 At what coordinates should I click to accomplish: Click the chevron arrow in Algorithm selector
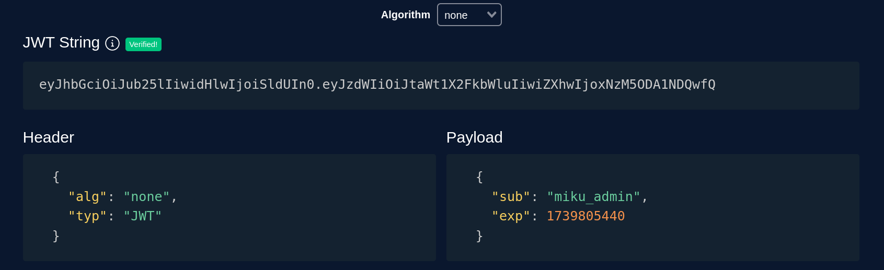(491, 15)
